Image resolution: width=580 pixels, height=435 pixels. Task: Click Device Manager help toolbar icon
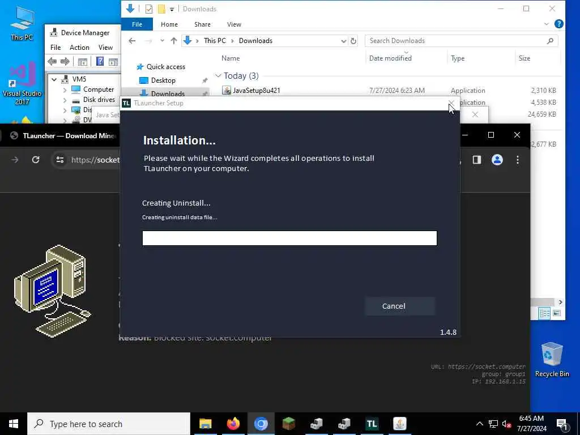tap(100, 61)
